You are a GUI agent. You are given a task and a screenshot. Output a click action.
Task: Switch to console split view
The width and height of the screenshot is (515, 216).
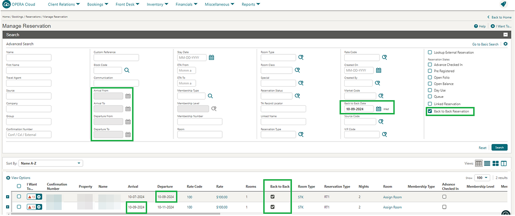[504, 163]
